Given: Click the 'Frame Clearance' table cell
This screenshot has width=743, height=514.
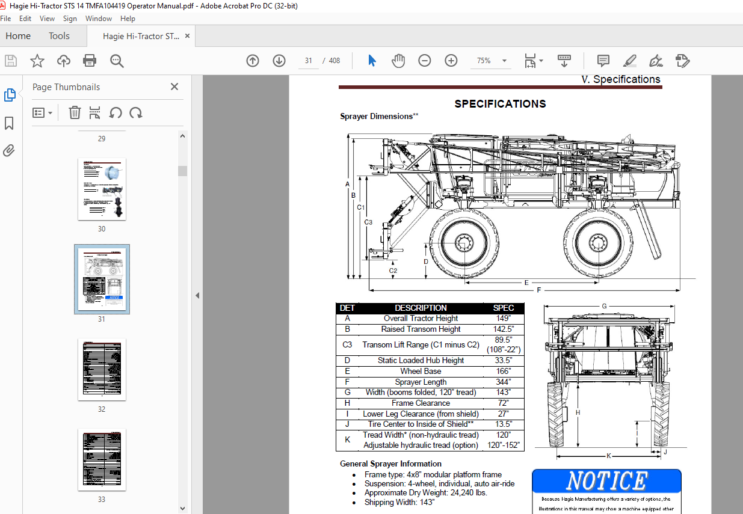Looking at the screenshot, I should click(421, 403).
